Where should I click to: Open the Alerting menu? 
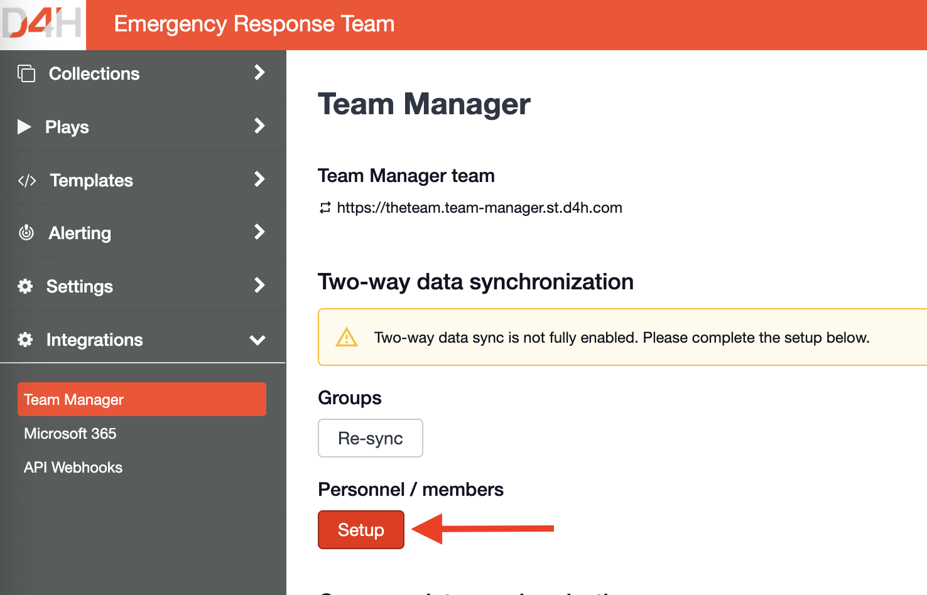(x=143, y=233)
